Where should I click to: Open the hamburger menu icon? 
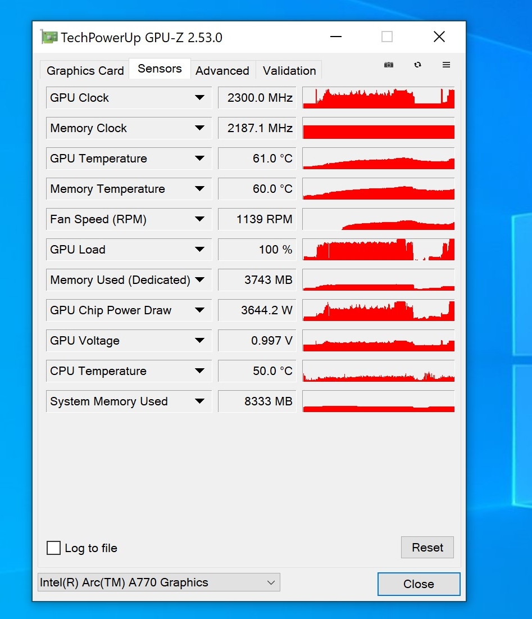(x=446, y=65)
